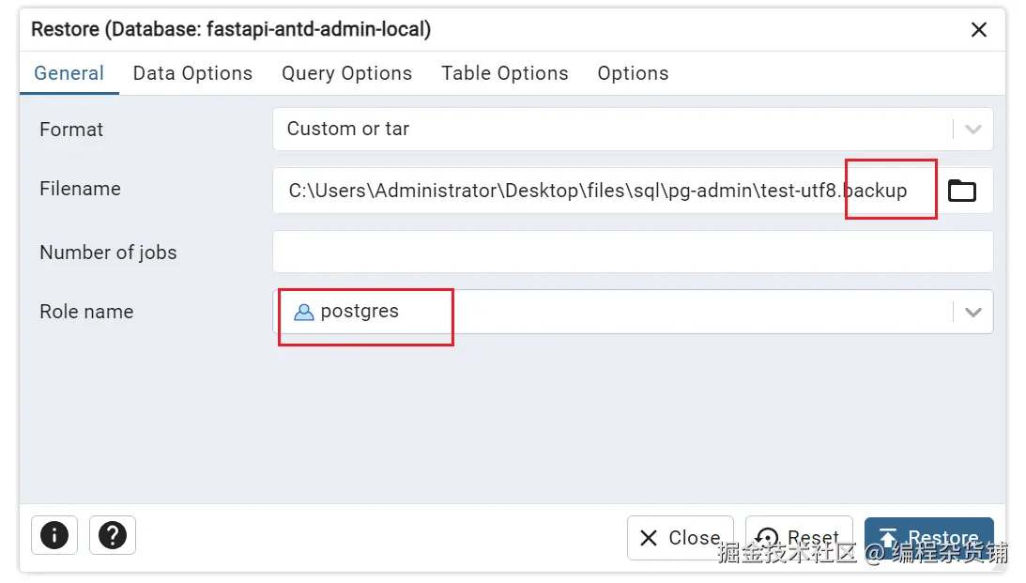Switch to the Table Options tab

tap(505, 73)
